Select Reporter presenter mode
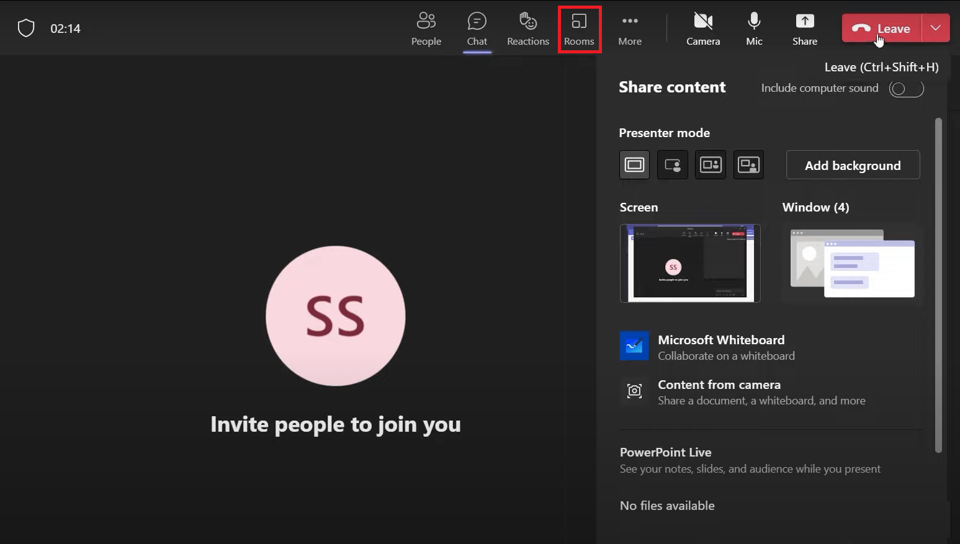Screen dimensions: 960x544 point(748,165)
